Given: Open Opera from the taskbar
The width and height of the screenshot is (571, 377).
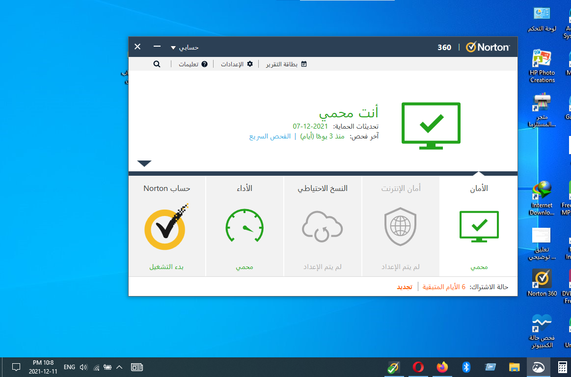Looking at the screenshot, I should point(418,367).
